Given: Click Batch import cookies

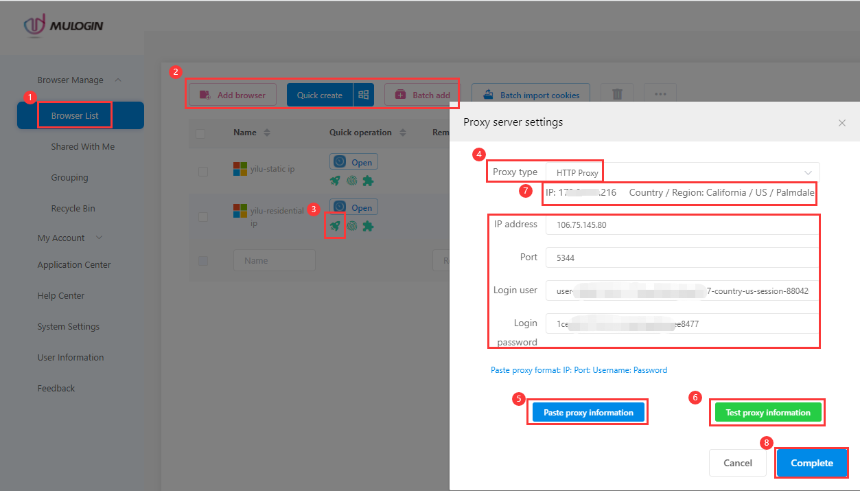Looking at the screenshot, I should tap(531, 95).
